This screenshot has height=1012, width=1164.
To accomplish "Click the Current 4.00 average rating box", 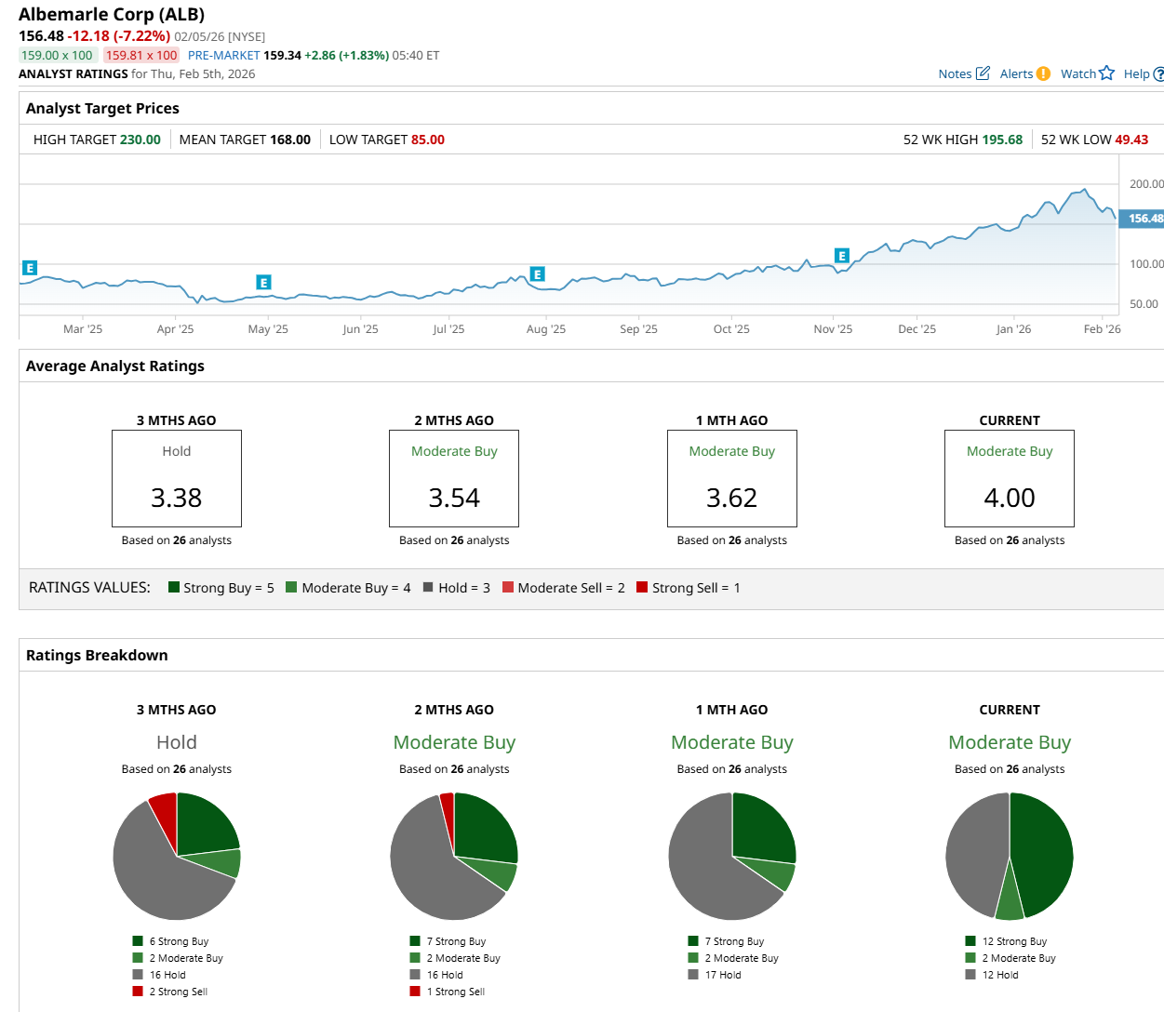I will [1010, 478].
